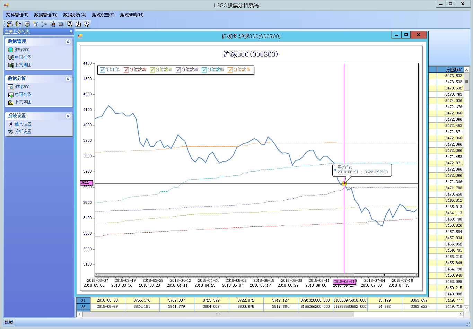Open the 系统帮助(H) menu
This screenshot has width=473, height=329.
(x=132, y=15)
